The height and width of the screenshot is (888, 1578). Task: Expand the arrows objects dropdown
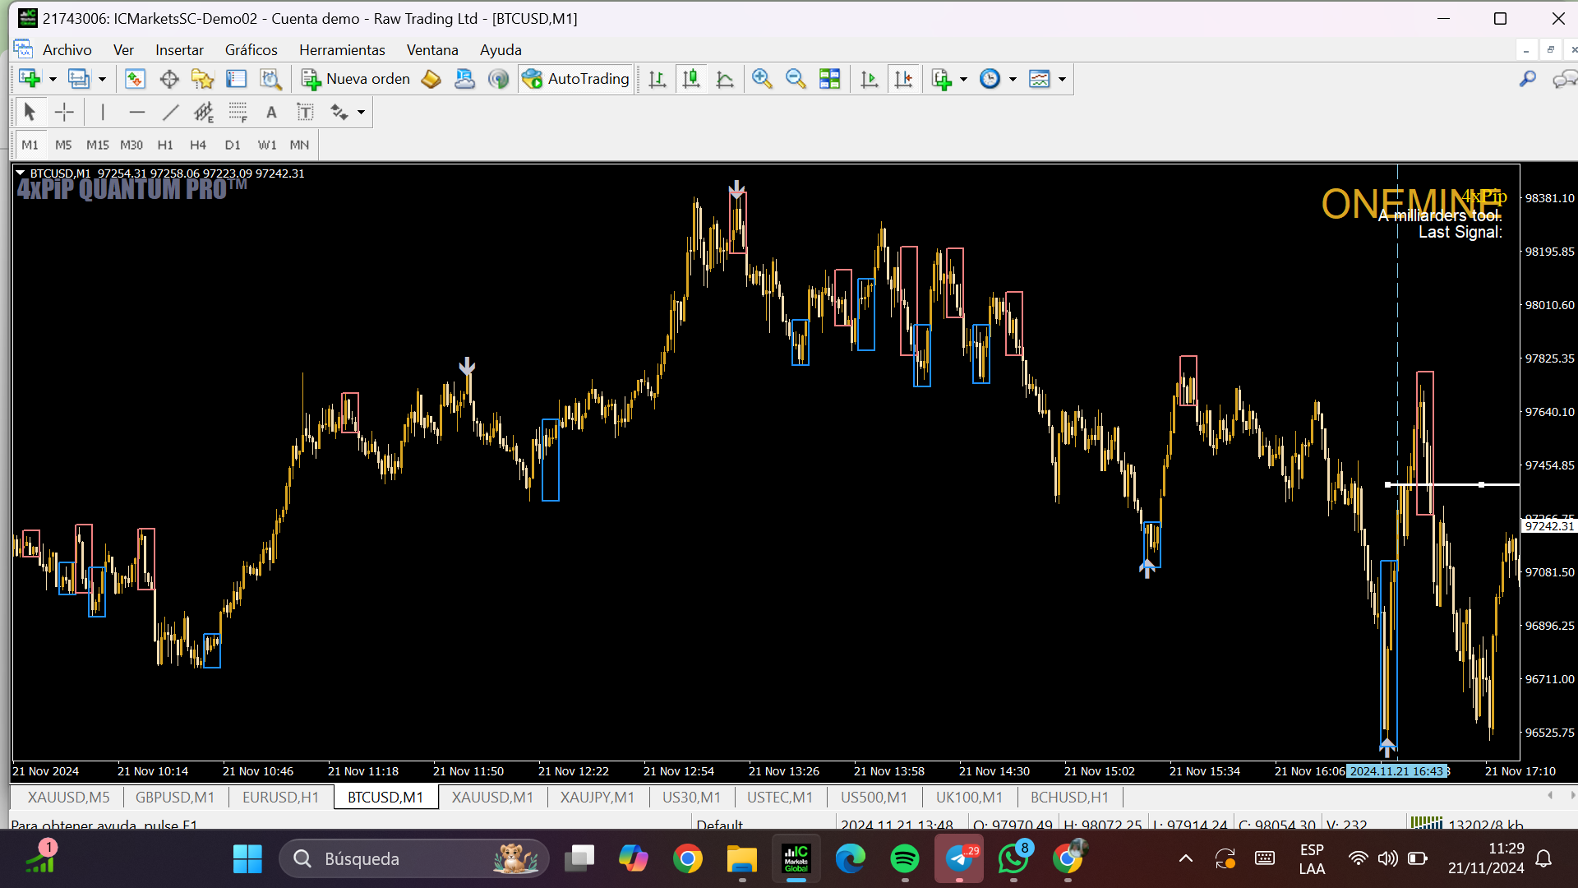pos(361,113)
